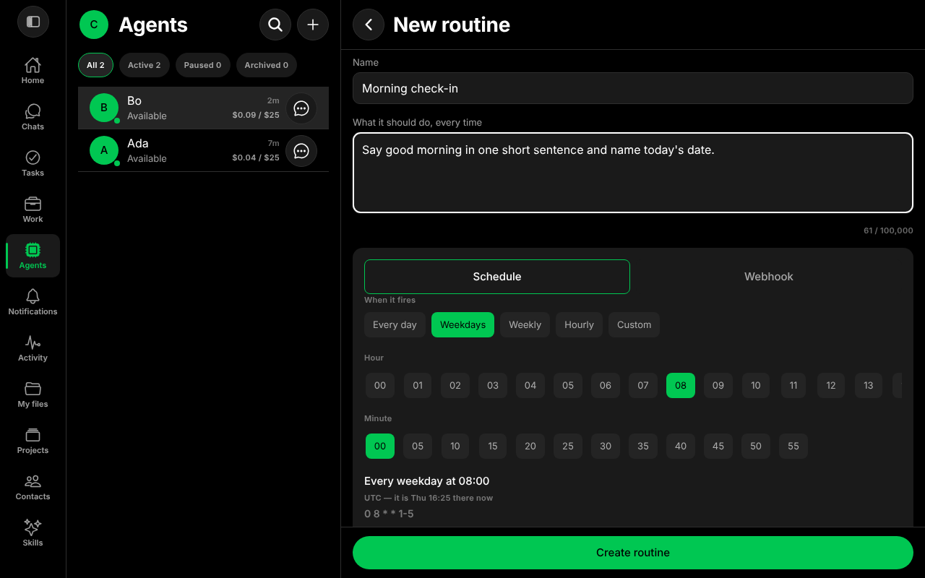Image resolution: width=925 pixels, height=578 pixels.
Task: Open Projects in the sidebar
Action: pyautogui.click(x=33, y=441)
